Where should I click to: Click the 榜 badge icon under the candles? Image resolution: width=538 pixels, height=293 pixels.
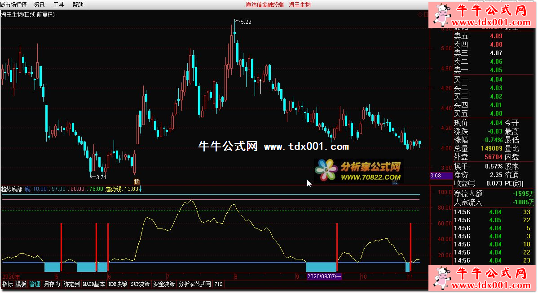coord(137,181)
